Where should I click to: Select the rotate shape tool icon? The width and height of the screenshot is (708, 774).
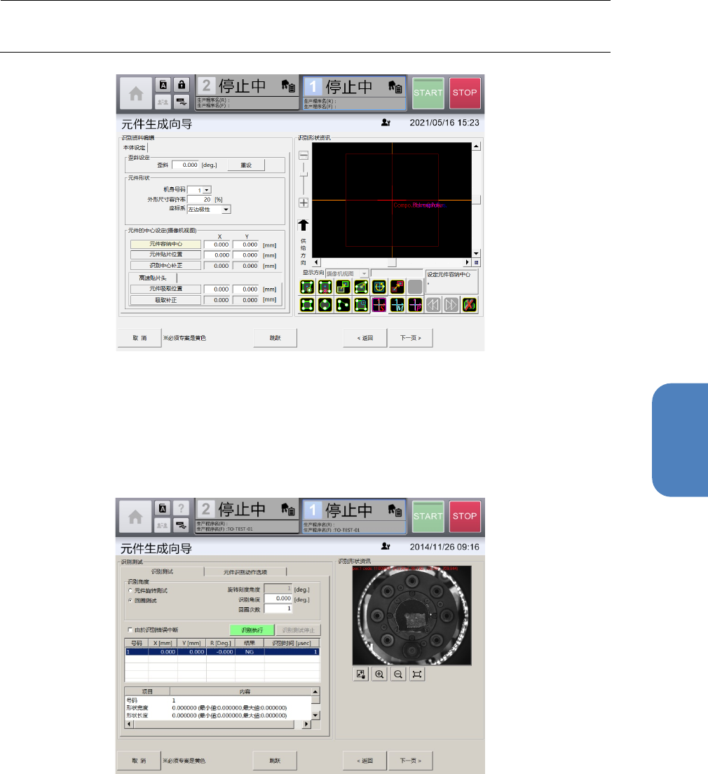379,287
